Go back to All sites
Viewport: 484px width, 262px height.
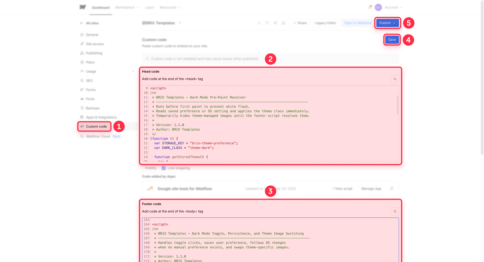(89, 23)
